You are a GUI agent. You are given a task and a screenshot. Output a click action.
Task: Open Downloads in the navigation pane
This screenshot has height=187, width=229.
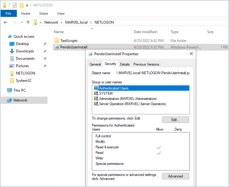[x=25, y=51]
